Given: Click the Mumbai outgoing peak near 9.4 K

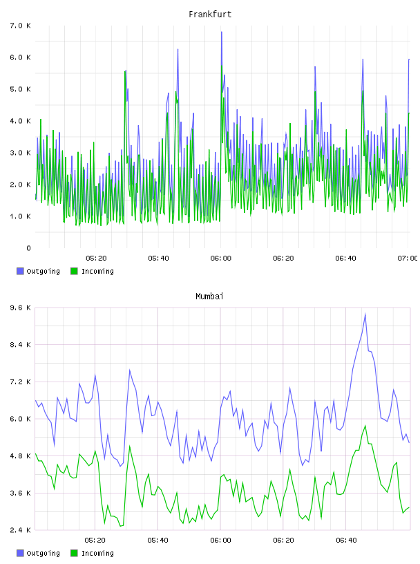Looking at the screenshot, I should (x=365, y=314).
